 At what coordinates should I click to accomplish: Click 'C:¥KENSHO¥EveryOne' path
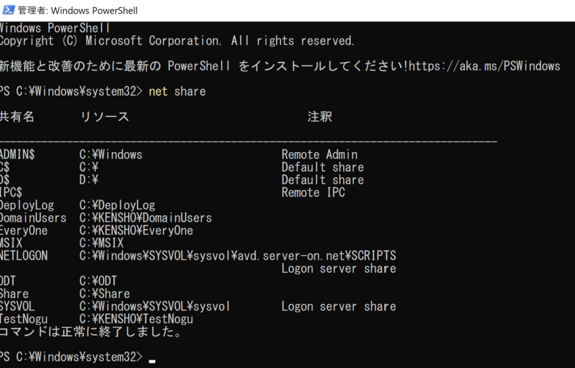[136, 231]
